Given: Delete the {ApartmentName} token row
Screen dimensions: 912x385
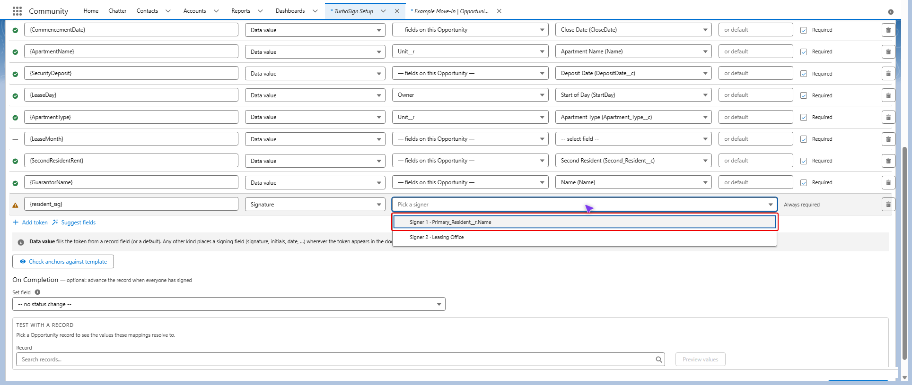Looking at the screenshot, I should pyautogui.click(x=888, y=51).
